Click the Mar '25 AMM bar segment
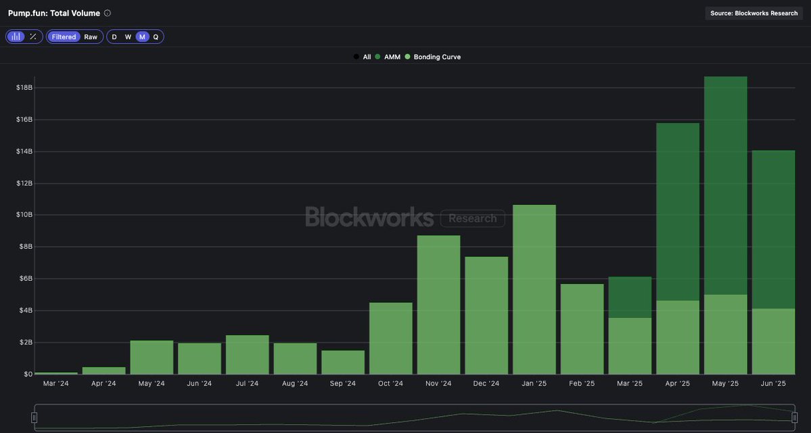 pyautogui.click(x=630, y=298)
